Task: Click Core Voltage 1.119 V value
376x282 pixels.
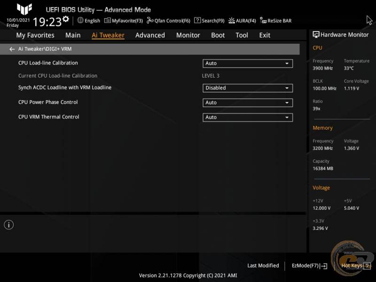Action: (x=352, y=88)
